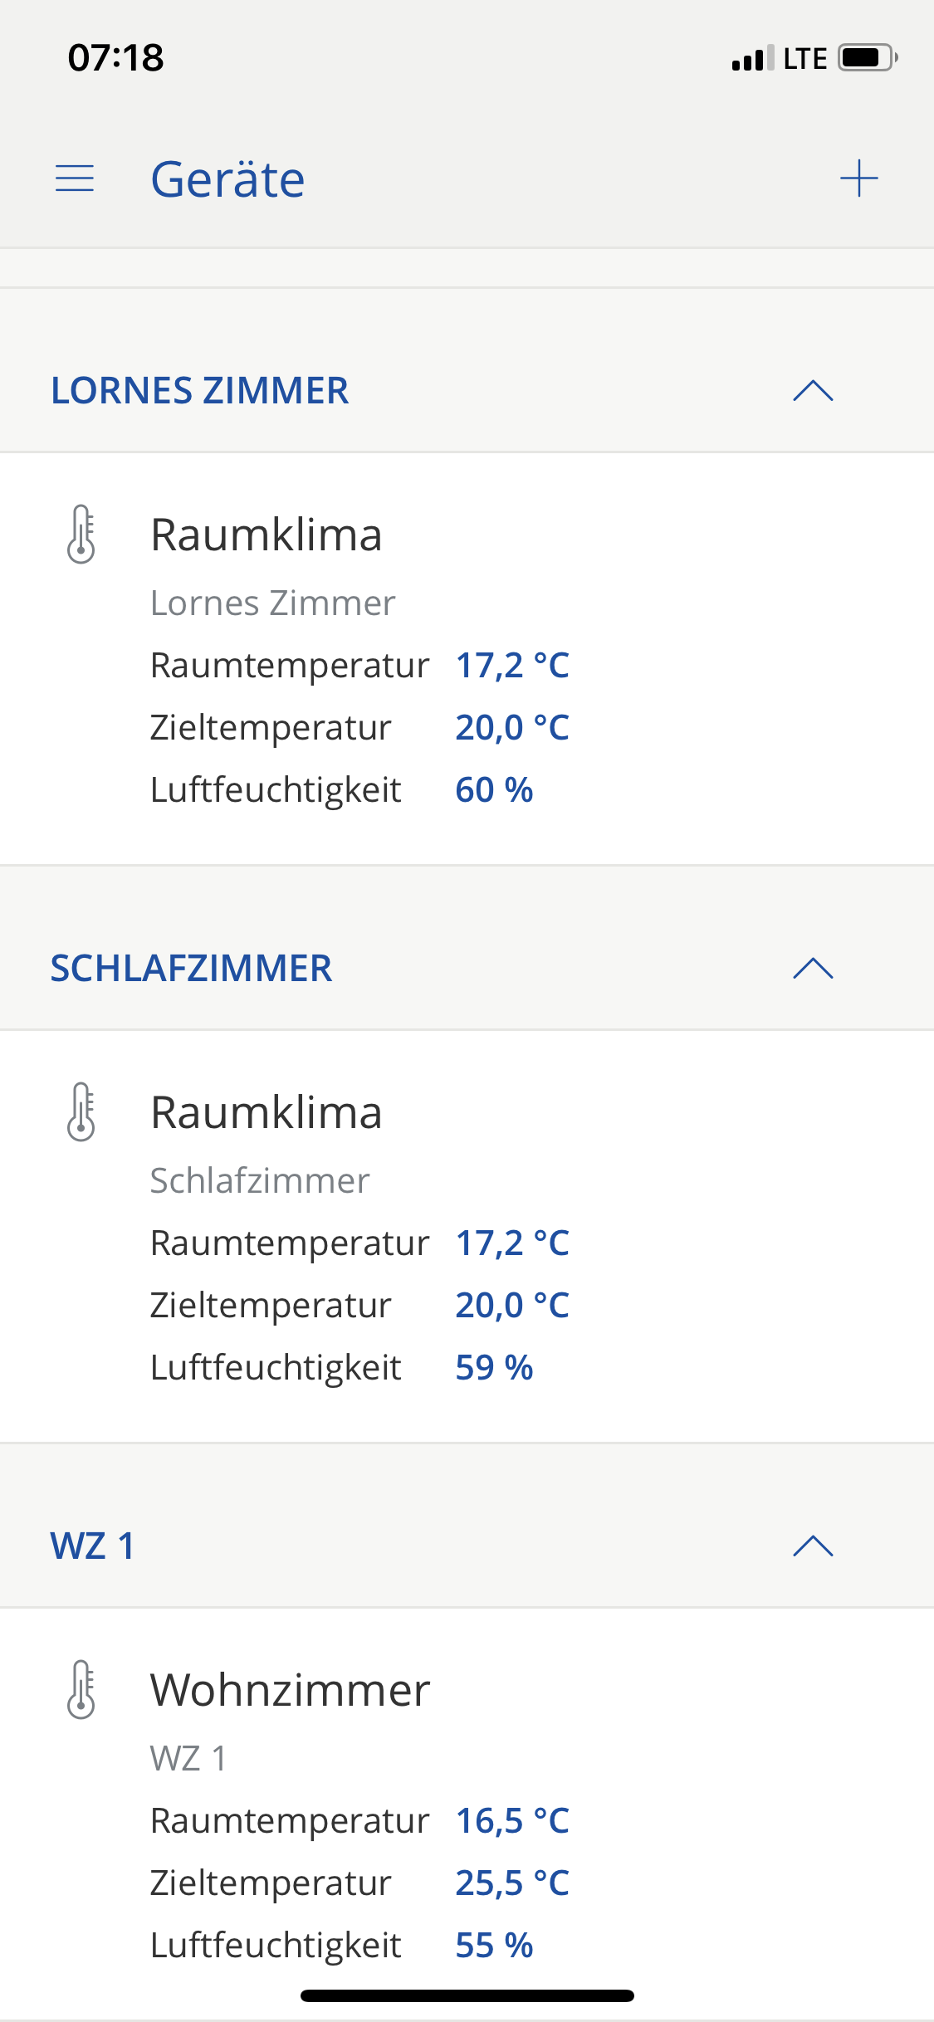Tap the cellular signal bars icon

point(752,59)
